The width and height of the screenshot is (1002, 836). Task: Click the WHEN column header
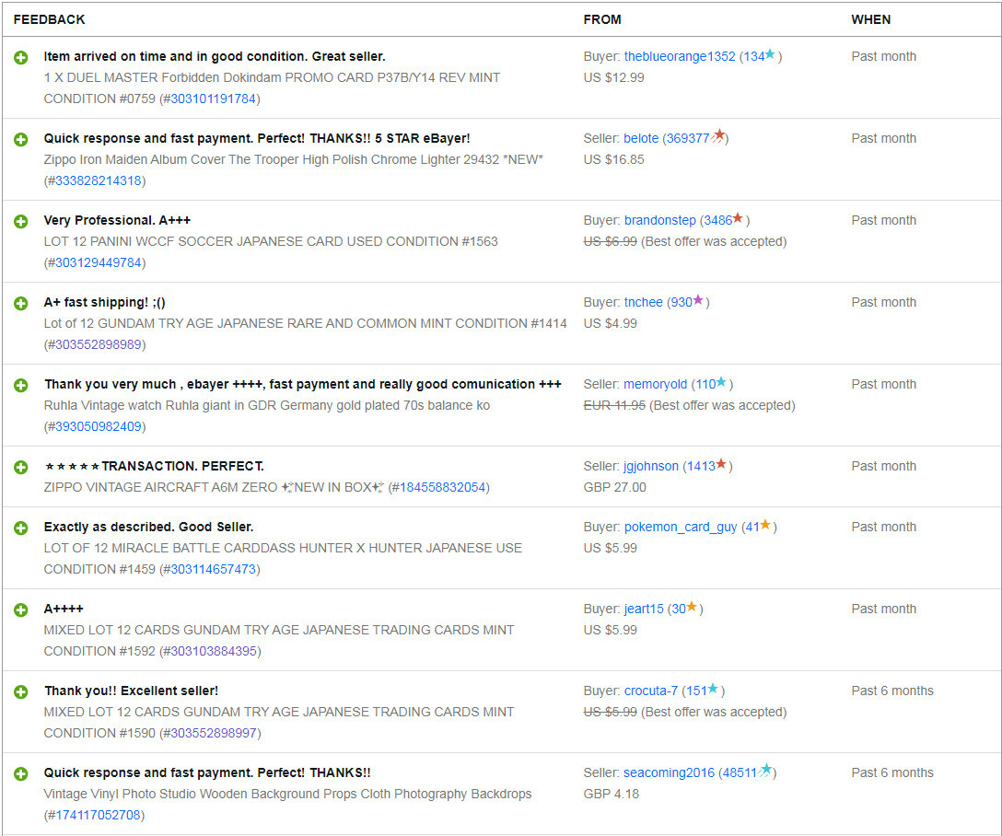pos(870,20)
